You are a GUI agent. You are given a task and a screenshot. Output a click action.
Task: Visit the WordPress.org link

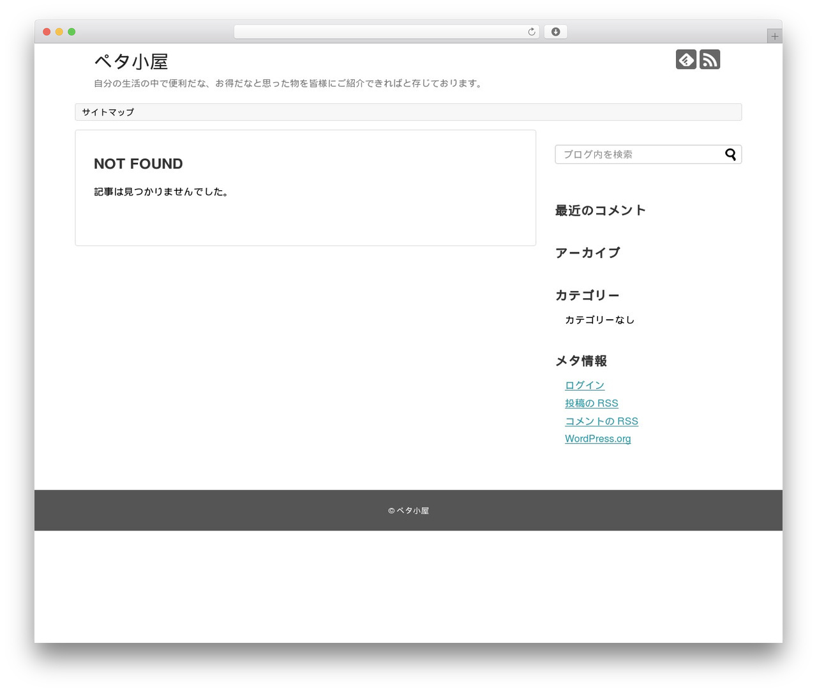[x=598, y=439]
